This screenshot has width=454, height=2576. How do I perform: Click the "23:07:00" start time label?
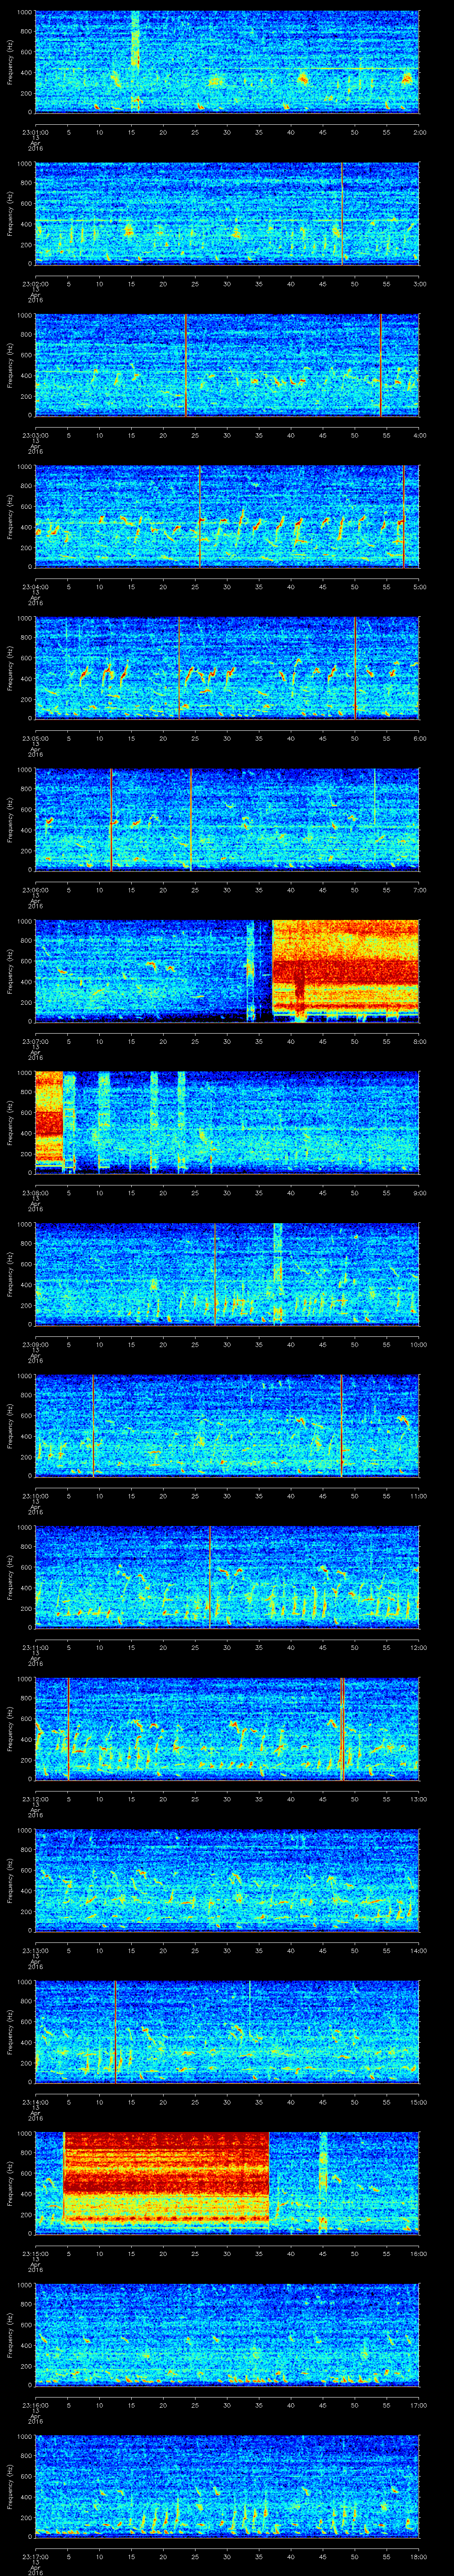pyautogui.click(x=35, y=1041)
